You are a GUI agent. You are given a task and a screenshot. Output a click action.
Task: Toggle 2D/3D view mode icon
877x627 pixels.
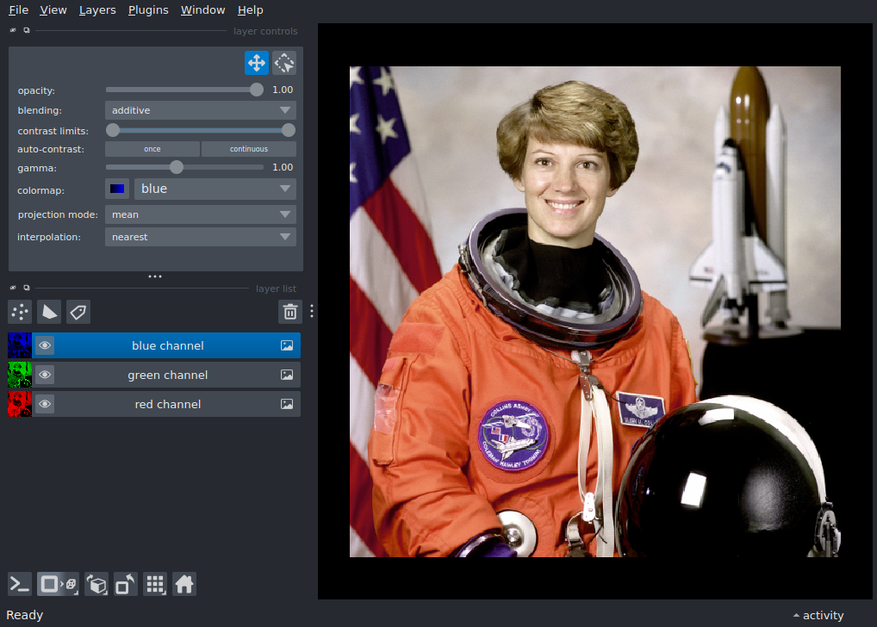pyautogui.click(x=59, y=585)
